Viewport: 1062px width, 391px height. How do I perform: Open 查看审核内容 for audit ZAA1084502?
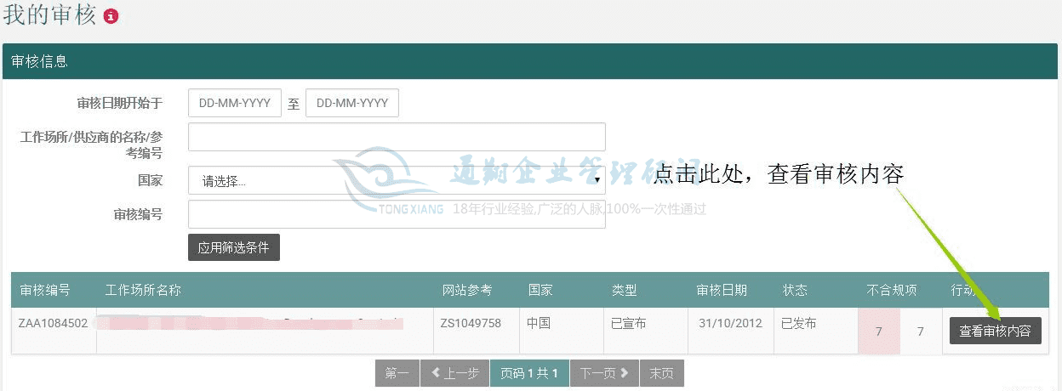[x=995, y=331]
